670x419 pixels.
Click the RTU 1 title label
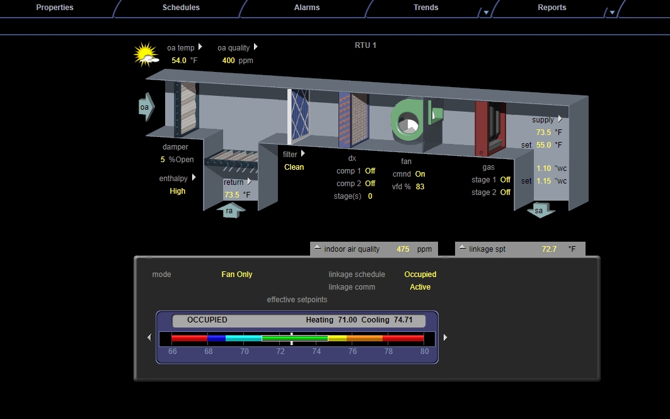[366, 45]
